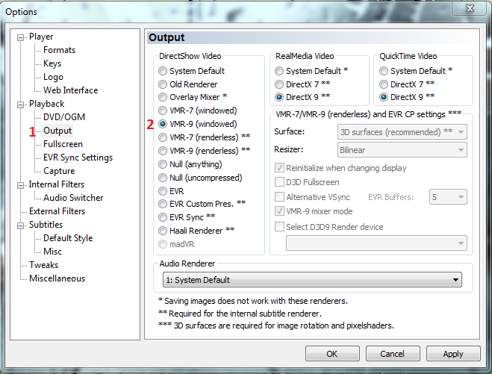The image size is (492, 374).
Task: Open the D3D9 Render device dropdown
Action: 376,243
